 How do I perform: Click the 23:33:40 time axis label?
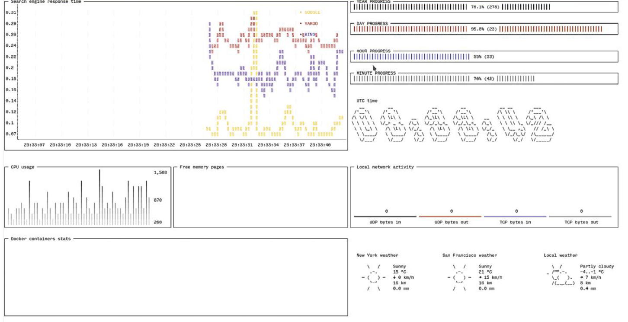[x=320, y=145]
